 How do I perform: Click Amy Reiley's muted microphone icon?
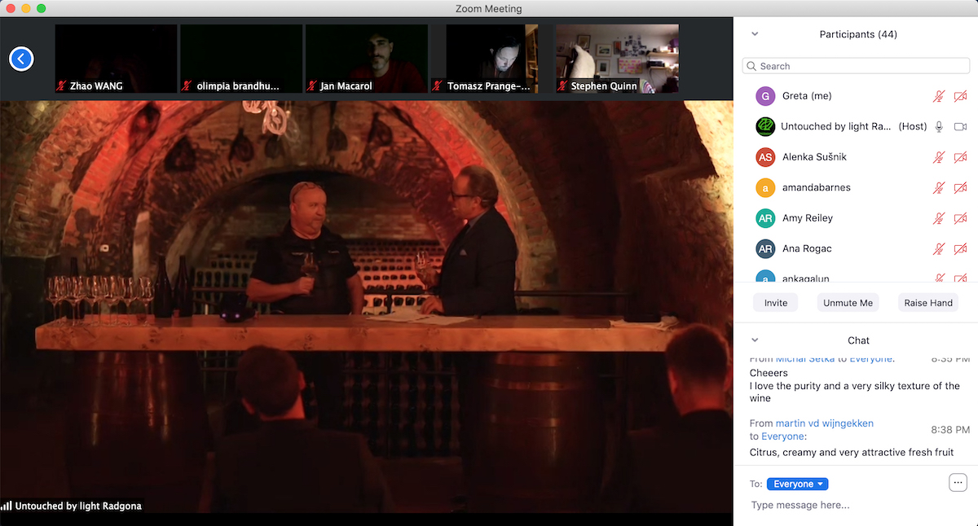939,218
